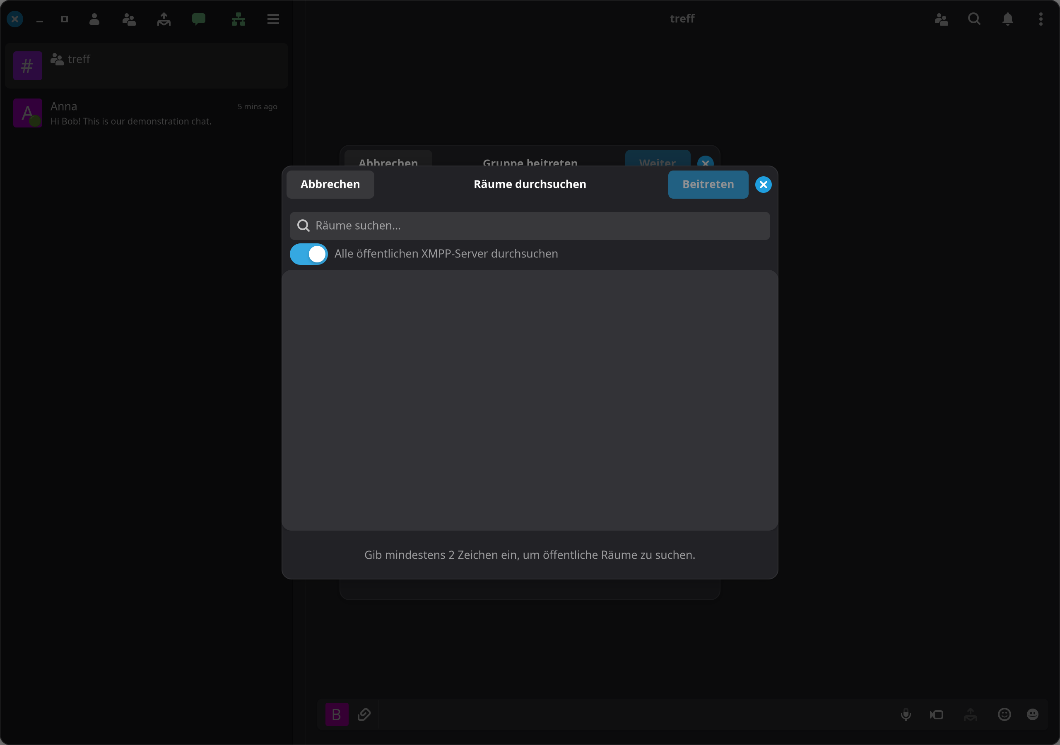
Task: Open the three-dot more options menu
Action: 1041,19
